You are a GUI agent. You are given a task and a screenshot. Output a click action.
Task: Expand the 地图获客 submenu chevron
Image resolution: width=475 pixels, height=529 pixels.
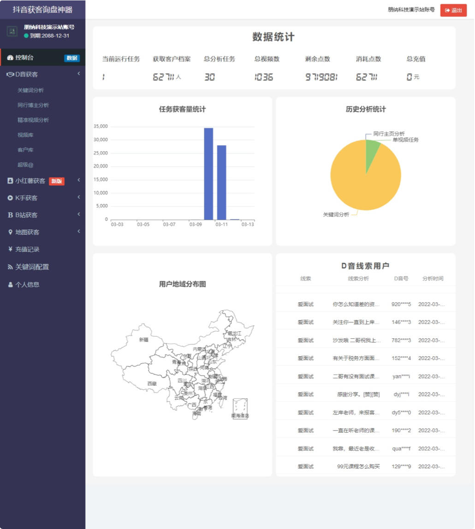pyautogui.click(x=79, y=231)
